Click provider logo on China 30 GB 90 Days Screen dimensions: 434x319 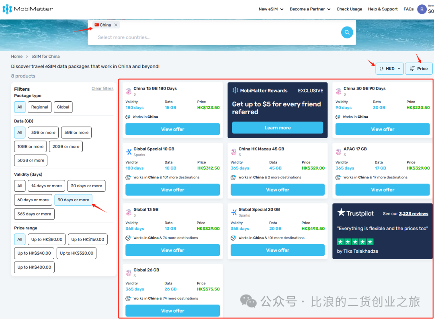click(x=338, y=91)
